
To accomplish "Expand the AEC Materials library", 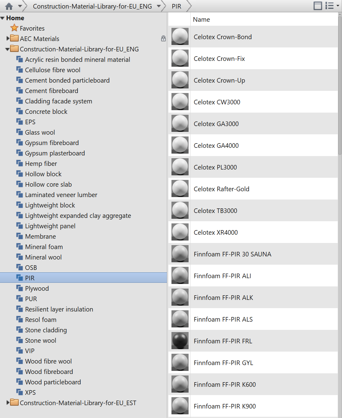I will (x=8, y=39).
